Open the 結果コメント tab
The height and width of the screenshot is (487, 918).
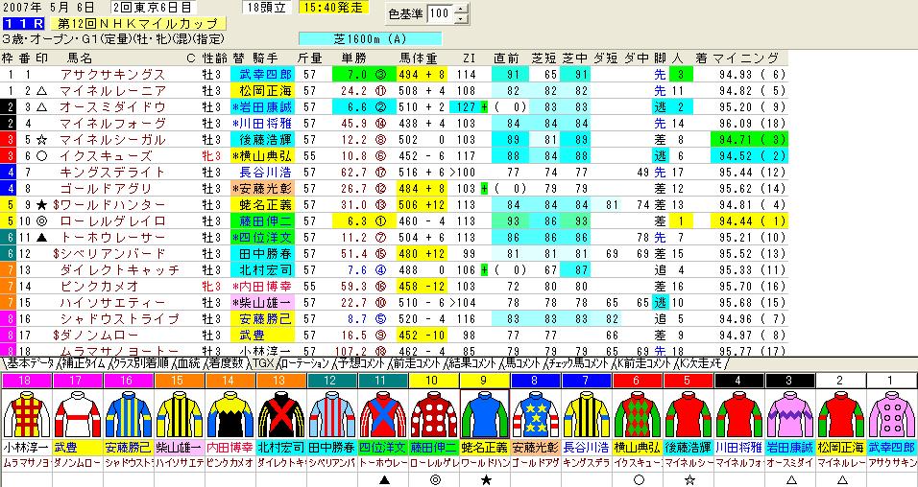click(473, 363)
